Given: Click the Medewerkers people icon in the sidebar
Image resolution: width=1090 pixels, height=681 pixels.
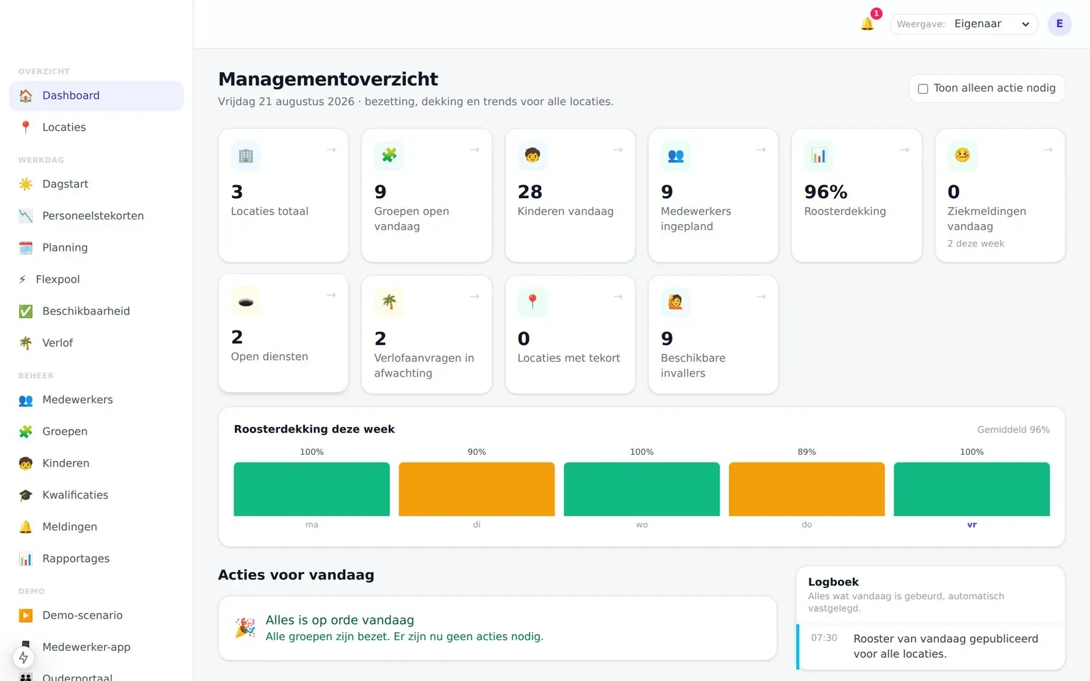Looking at the screenshot, I should 26,400.
